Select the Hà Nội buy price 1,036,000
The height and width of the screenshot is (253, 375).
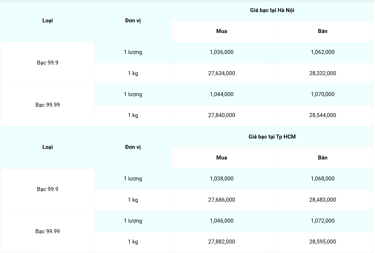pyautogui.click(x=222, y=52)
